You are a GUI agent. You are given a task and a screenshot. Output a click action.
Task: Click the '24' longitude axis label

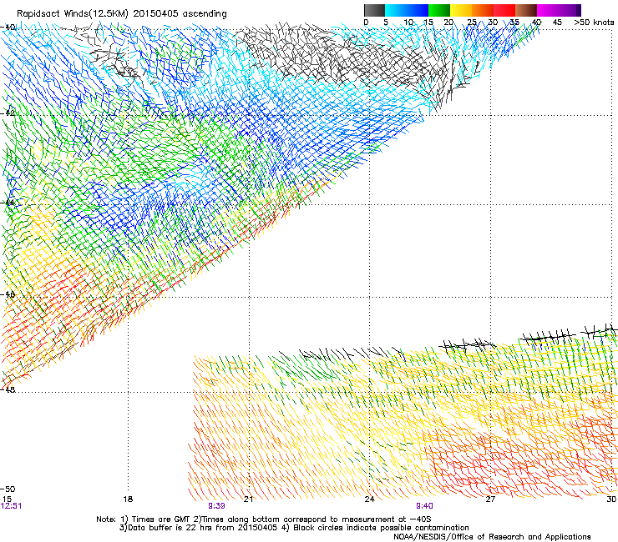tap(369, 499)
